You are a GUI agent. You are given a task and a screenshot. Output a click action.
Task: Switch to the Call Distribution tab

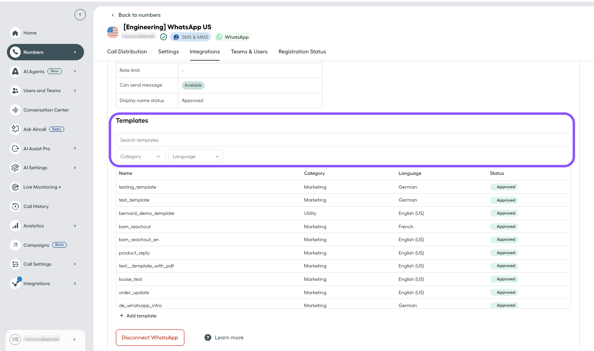127,52
